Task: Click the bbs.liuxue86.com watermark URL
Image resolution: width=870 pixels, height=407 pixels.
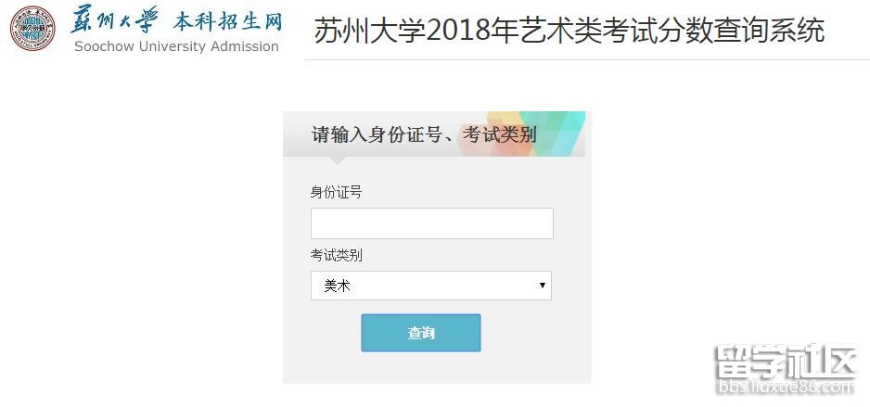Action: coord(783,385)
